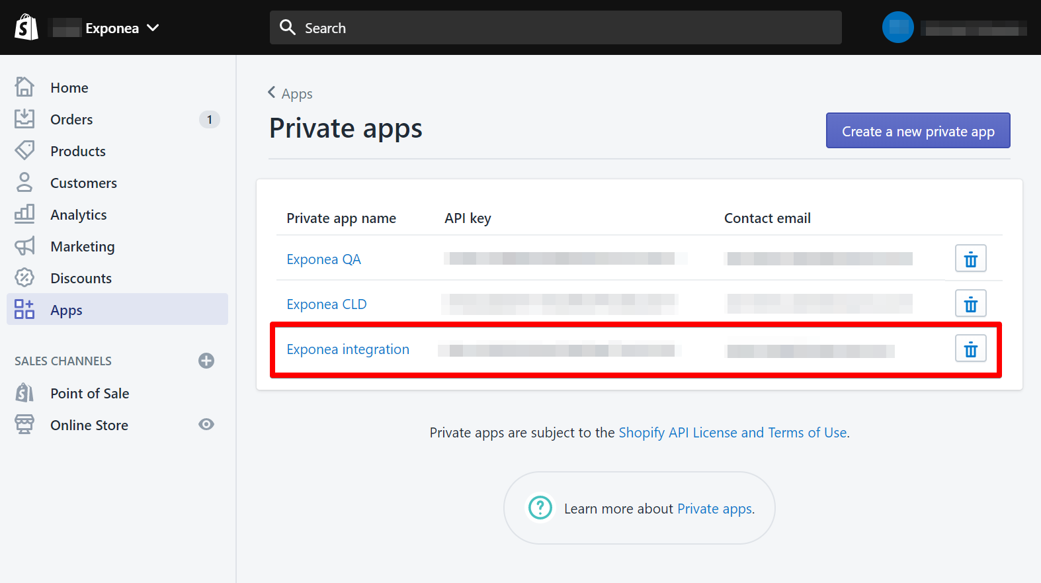This screenshot has height=583, width=1041.
Task: Open the Exponea QA app link
Action: click(x=323, y=259)
